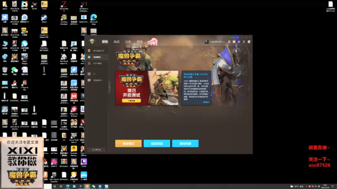Select the admin user folder icon
337x189 pixels.
click(5, 5)
